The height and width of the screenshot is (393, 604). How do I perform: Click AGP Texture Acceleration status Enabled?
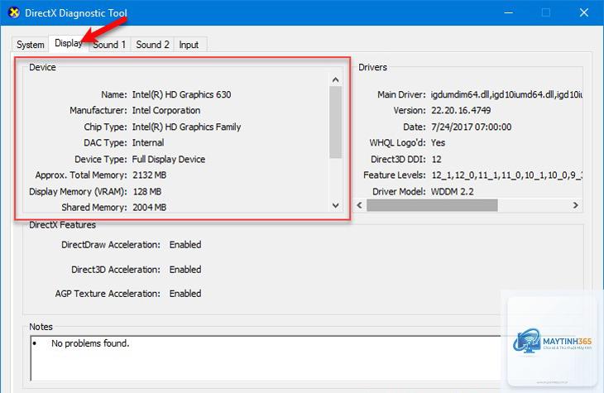[x=185, y=294]
